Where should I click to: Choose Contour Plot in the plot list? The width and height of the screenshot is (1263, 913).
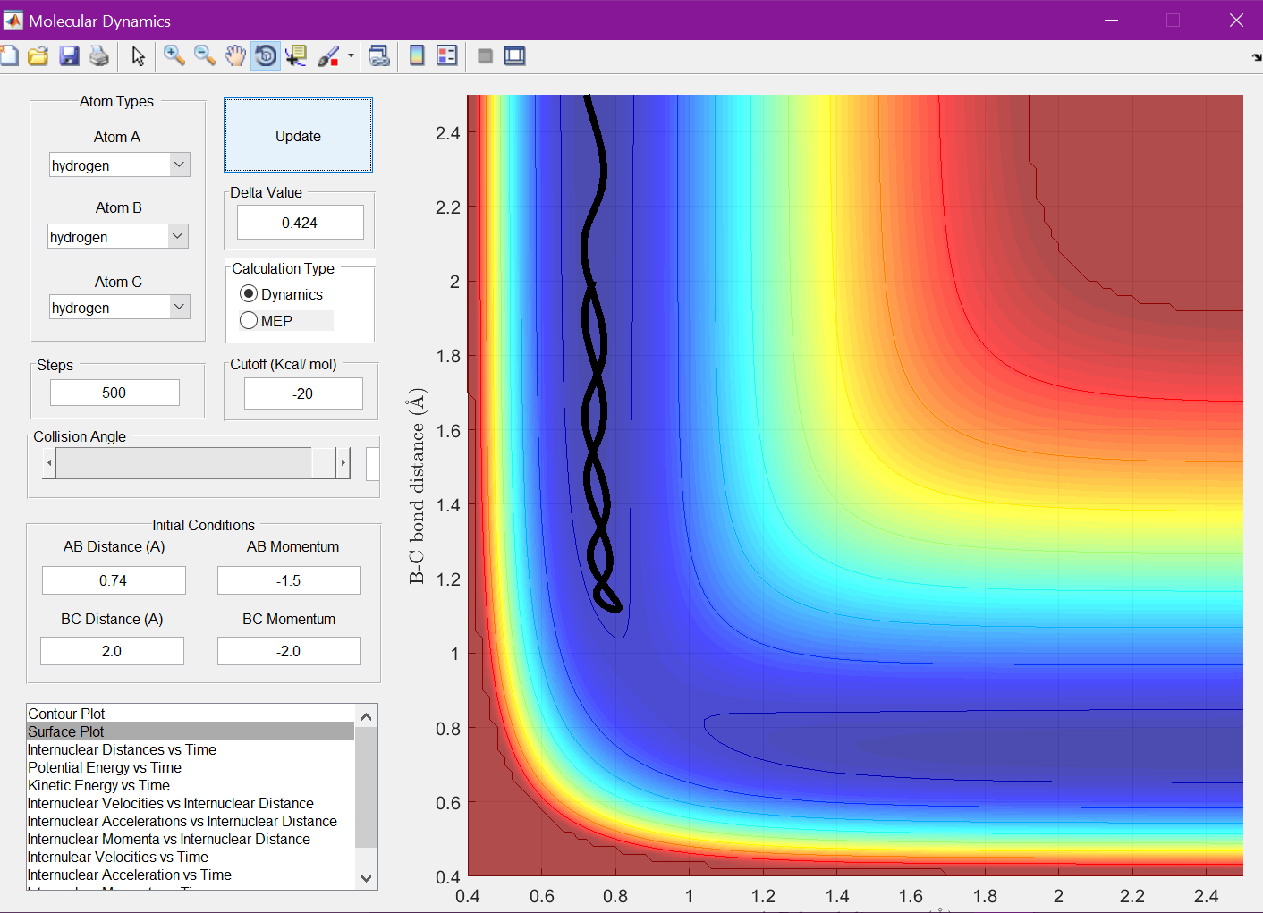click(x=67, y=714)
